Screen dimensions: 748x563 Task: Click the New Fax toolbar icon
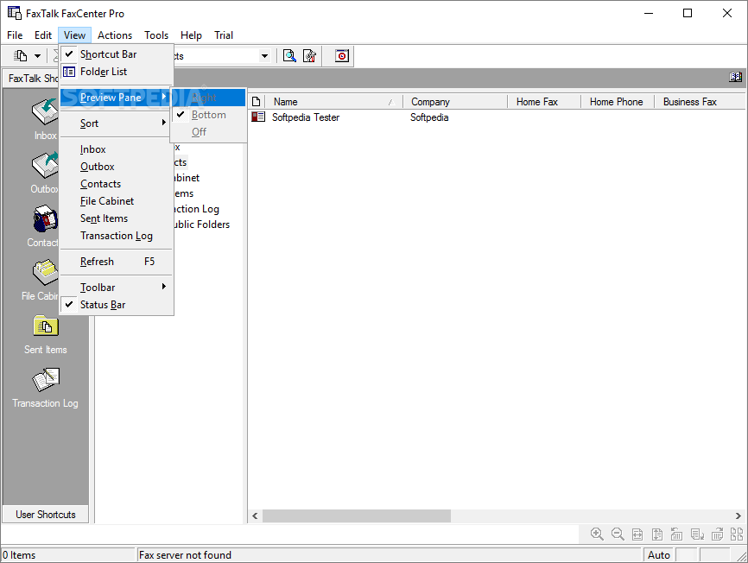[x=21, y=56]
